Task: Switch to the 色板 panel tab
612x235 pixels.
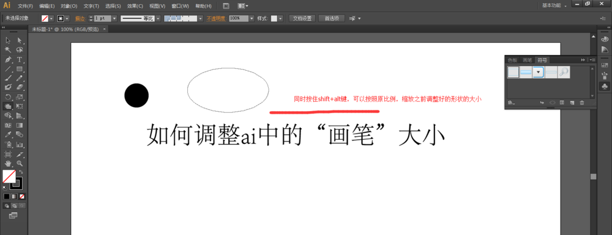Action: click(512, 60)
